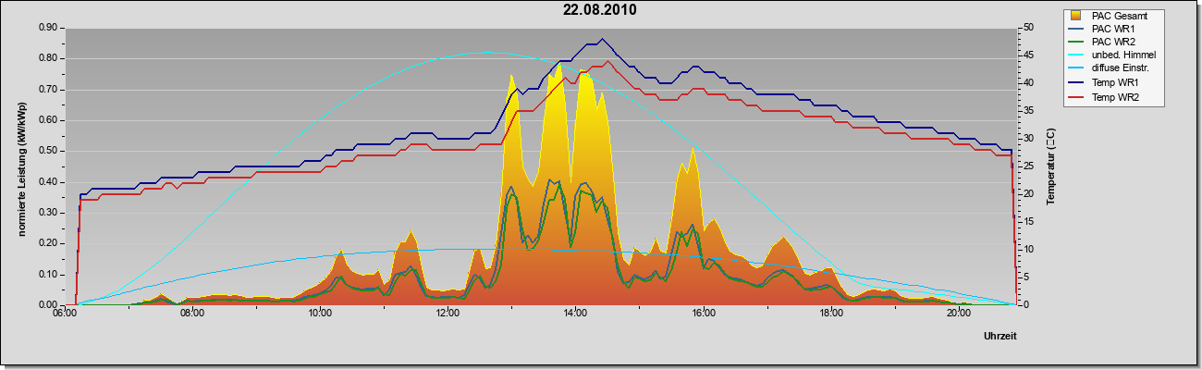Click the 10:00 time axis label
The width and height of the screenshot is (1202, 370).
pos(320,314)
